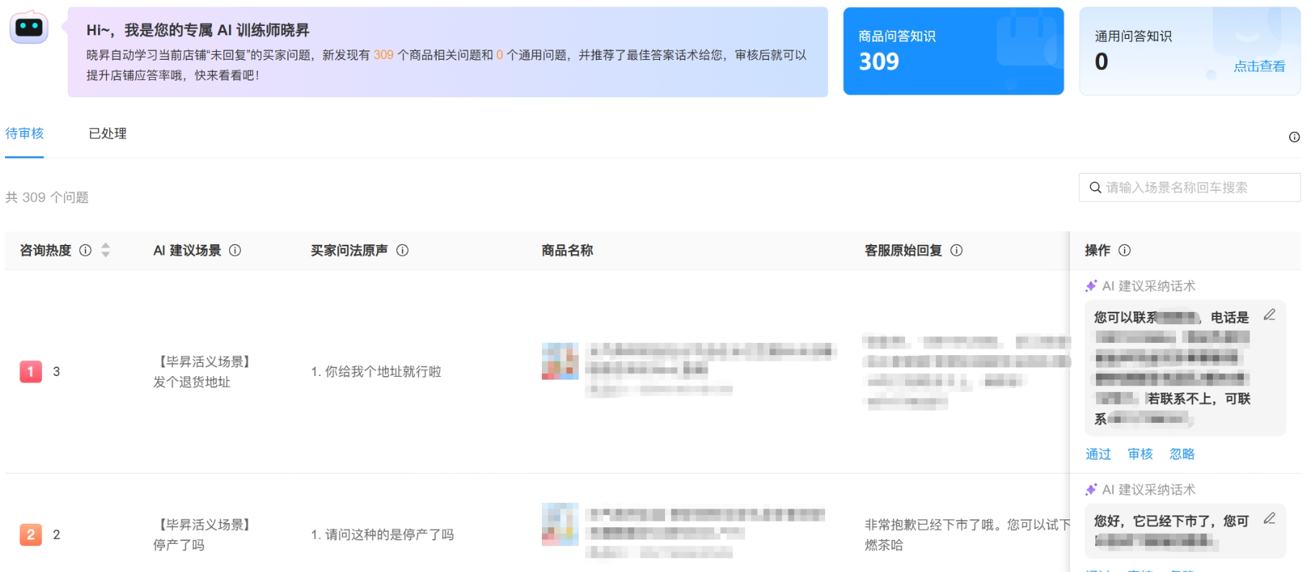The width and height of the screenshot is (1313, 572).
Task: Show info tooltip for AI 建议场景
Action: pos(235,250)
